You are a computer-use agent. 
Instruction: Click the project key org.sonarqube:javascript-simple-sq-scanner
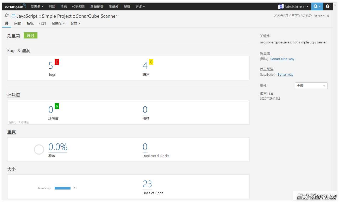point(293,42)
